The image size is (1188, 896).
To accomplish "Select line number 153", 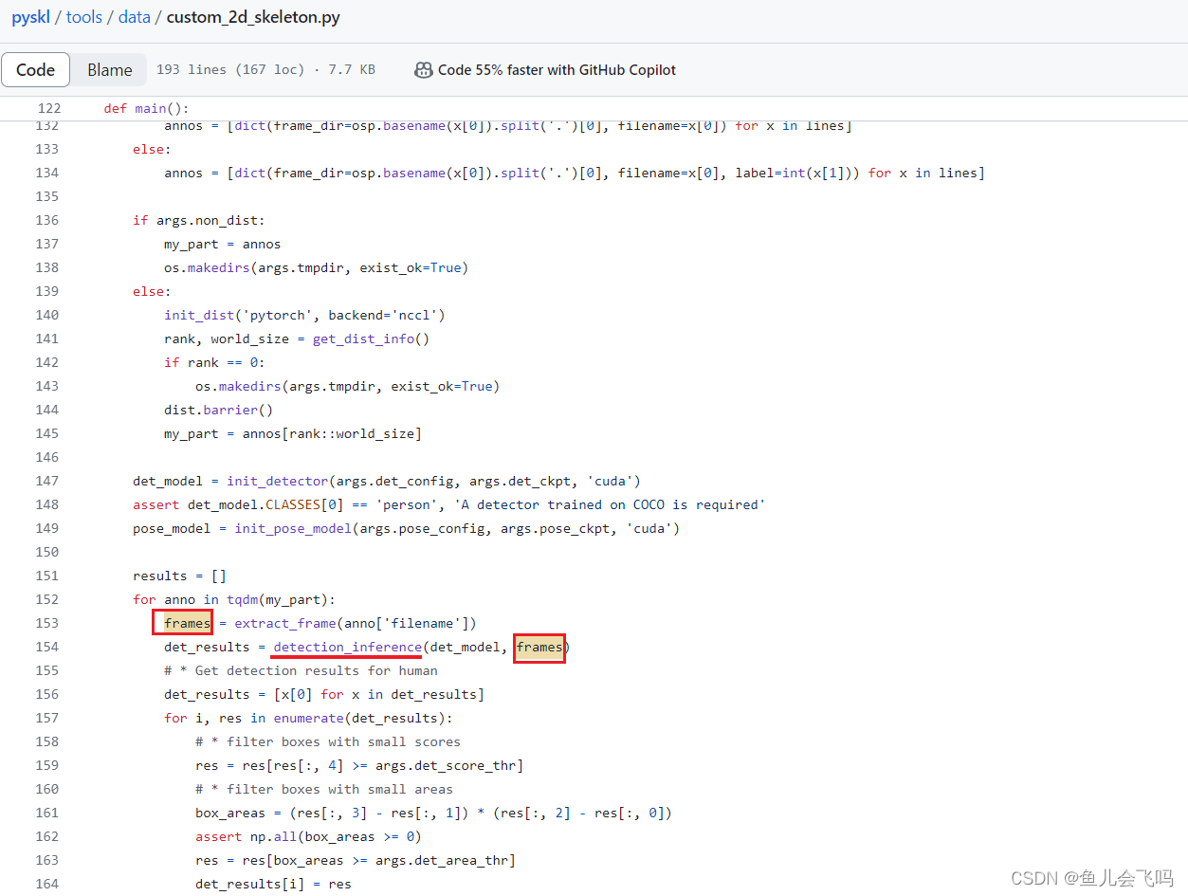I will click(46, 623).
